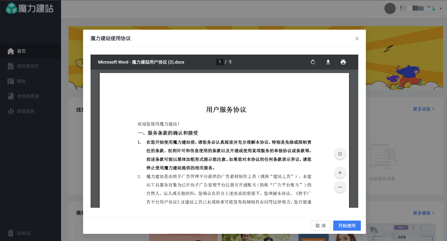Viewport: 447px width, 241px height.
Task: Open 数据报表 from the sidebar icon
Action: point(11,111)
